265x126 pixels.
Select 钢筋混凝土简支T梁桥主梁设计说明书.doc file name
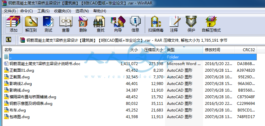(x=45, y=63)
